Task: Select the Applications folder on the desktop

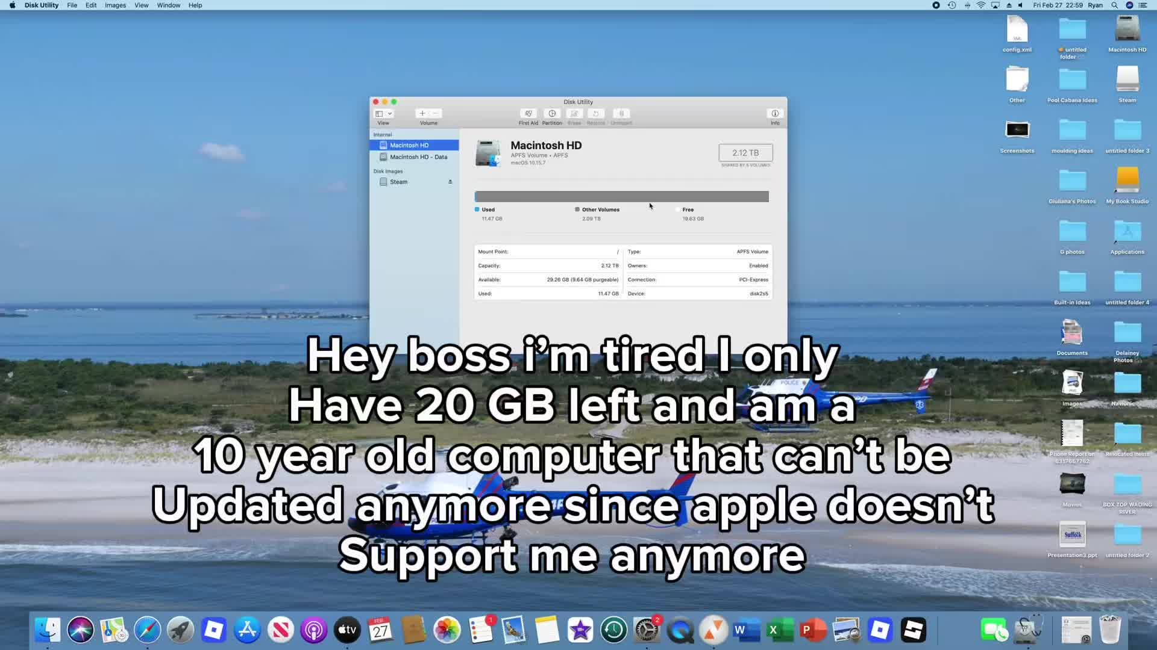Action: coord(1127,232)
